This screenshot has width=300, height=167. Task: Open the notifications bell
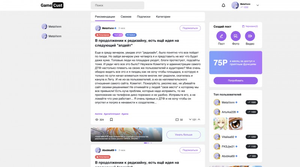pos(223,6)
